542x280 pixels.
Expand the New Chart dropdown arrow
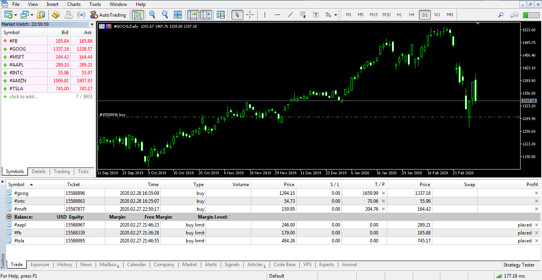click(x=15, y=15)
